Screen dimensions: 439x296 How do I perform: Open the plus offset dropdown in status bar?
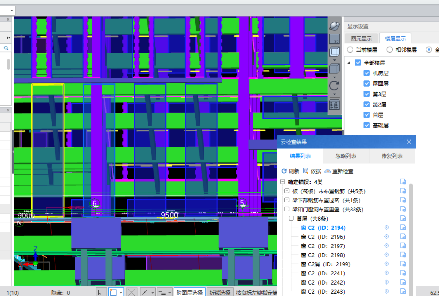(170, 293)
